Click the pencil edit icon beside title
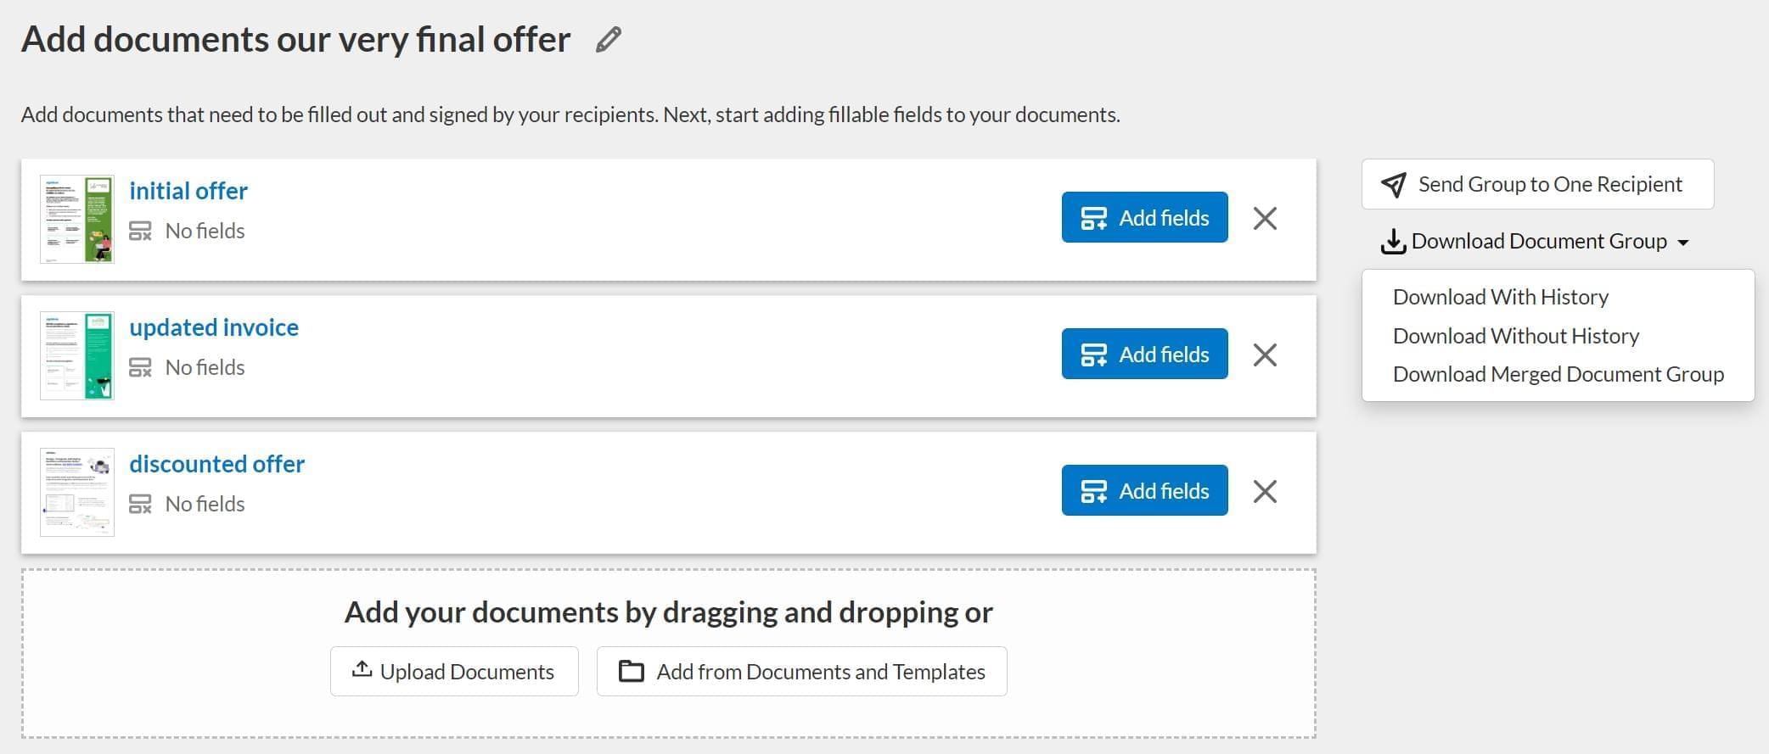This screenshot has height=754, width=1769. (x=608, y=40)
